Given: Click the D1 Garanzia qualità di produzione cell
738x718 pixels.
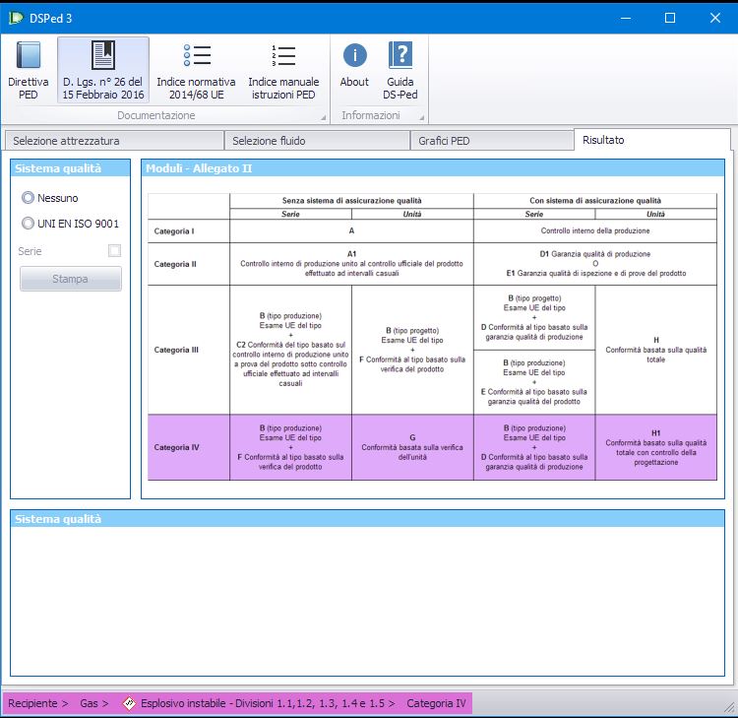Looking at the screenshot, I should coord(595,264).
